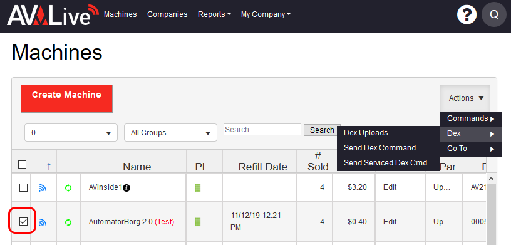Toggle the select-all header checkbox
511x245 pixels.
click(x=22, y=164)
